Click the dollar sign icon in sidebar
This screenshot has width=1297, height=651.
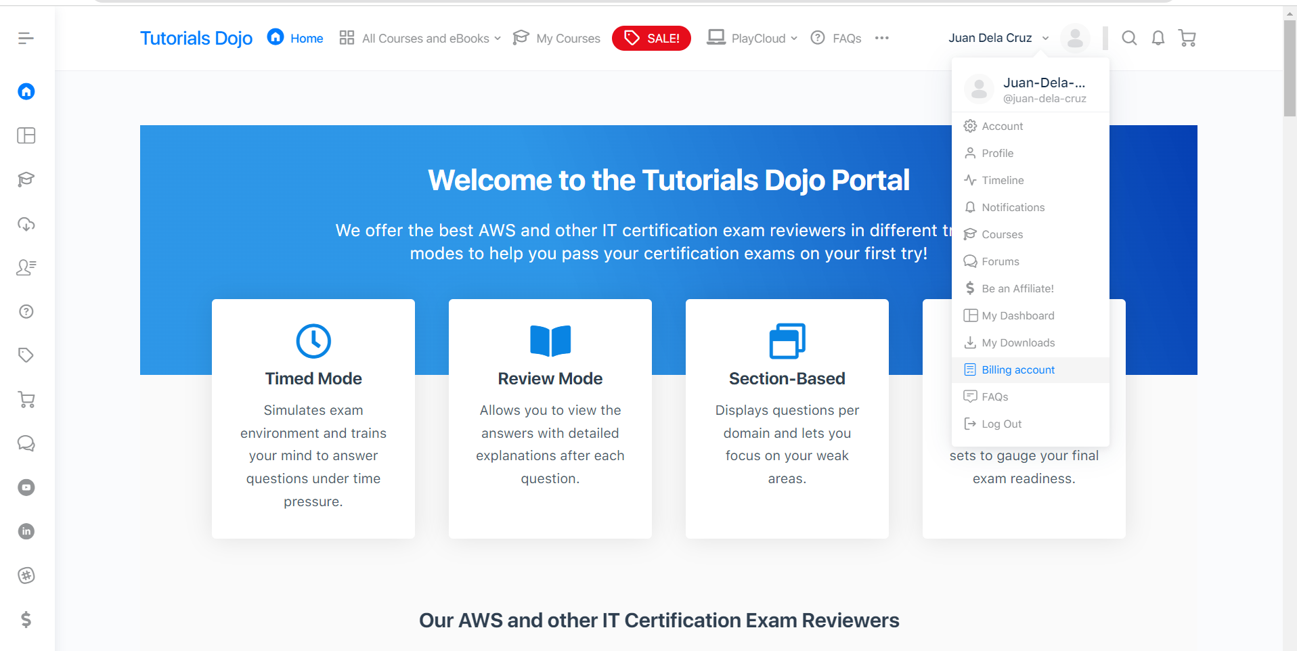click(26, 619)
